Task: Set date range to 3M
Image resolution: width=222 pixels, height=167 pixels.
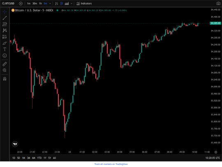Action: coord(29,158)
